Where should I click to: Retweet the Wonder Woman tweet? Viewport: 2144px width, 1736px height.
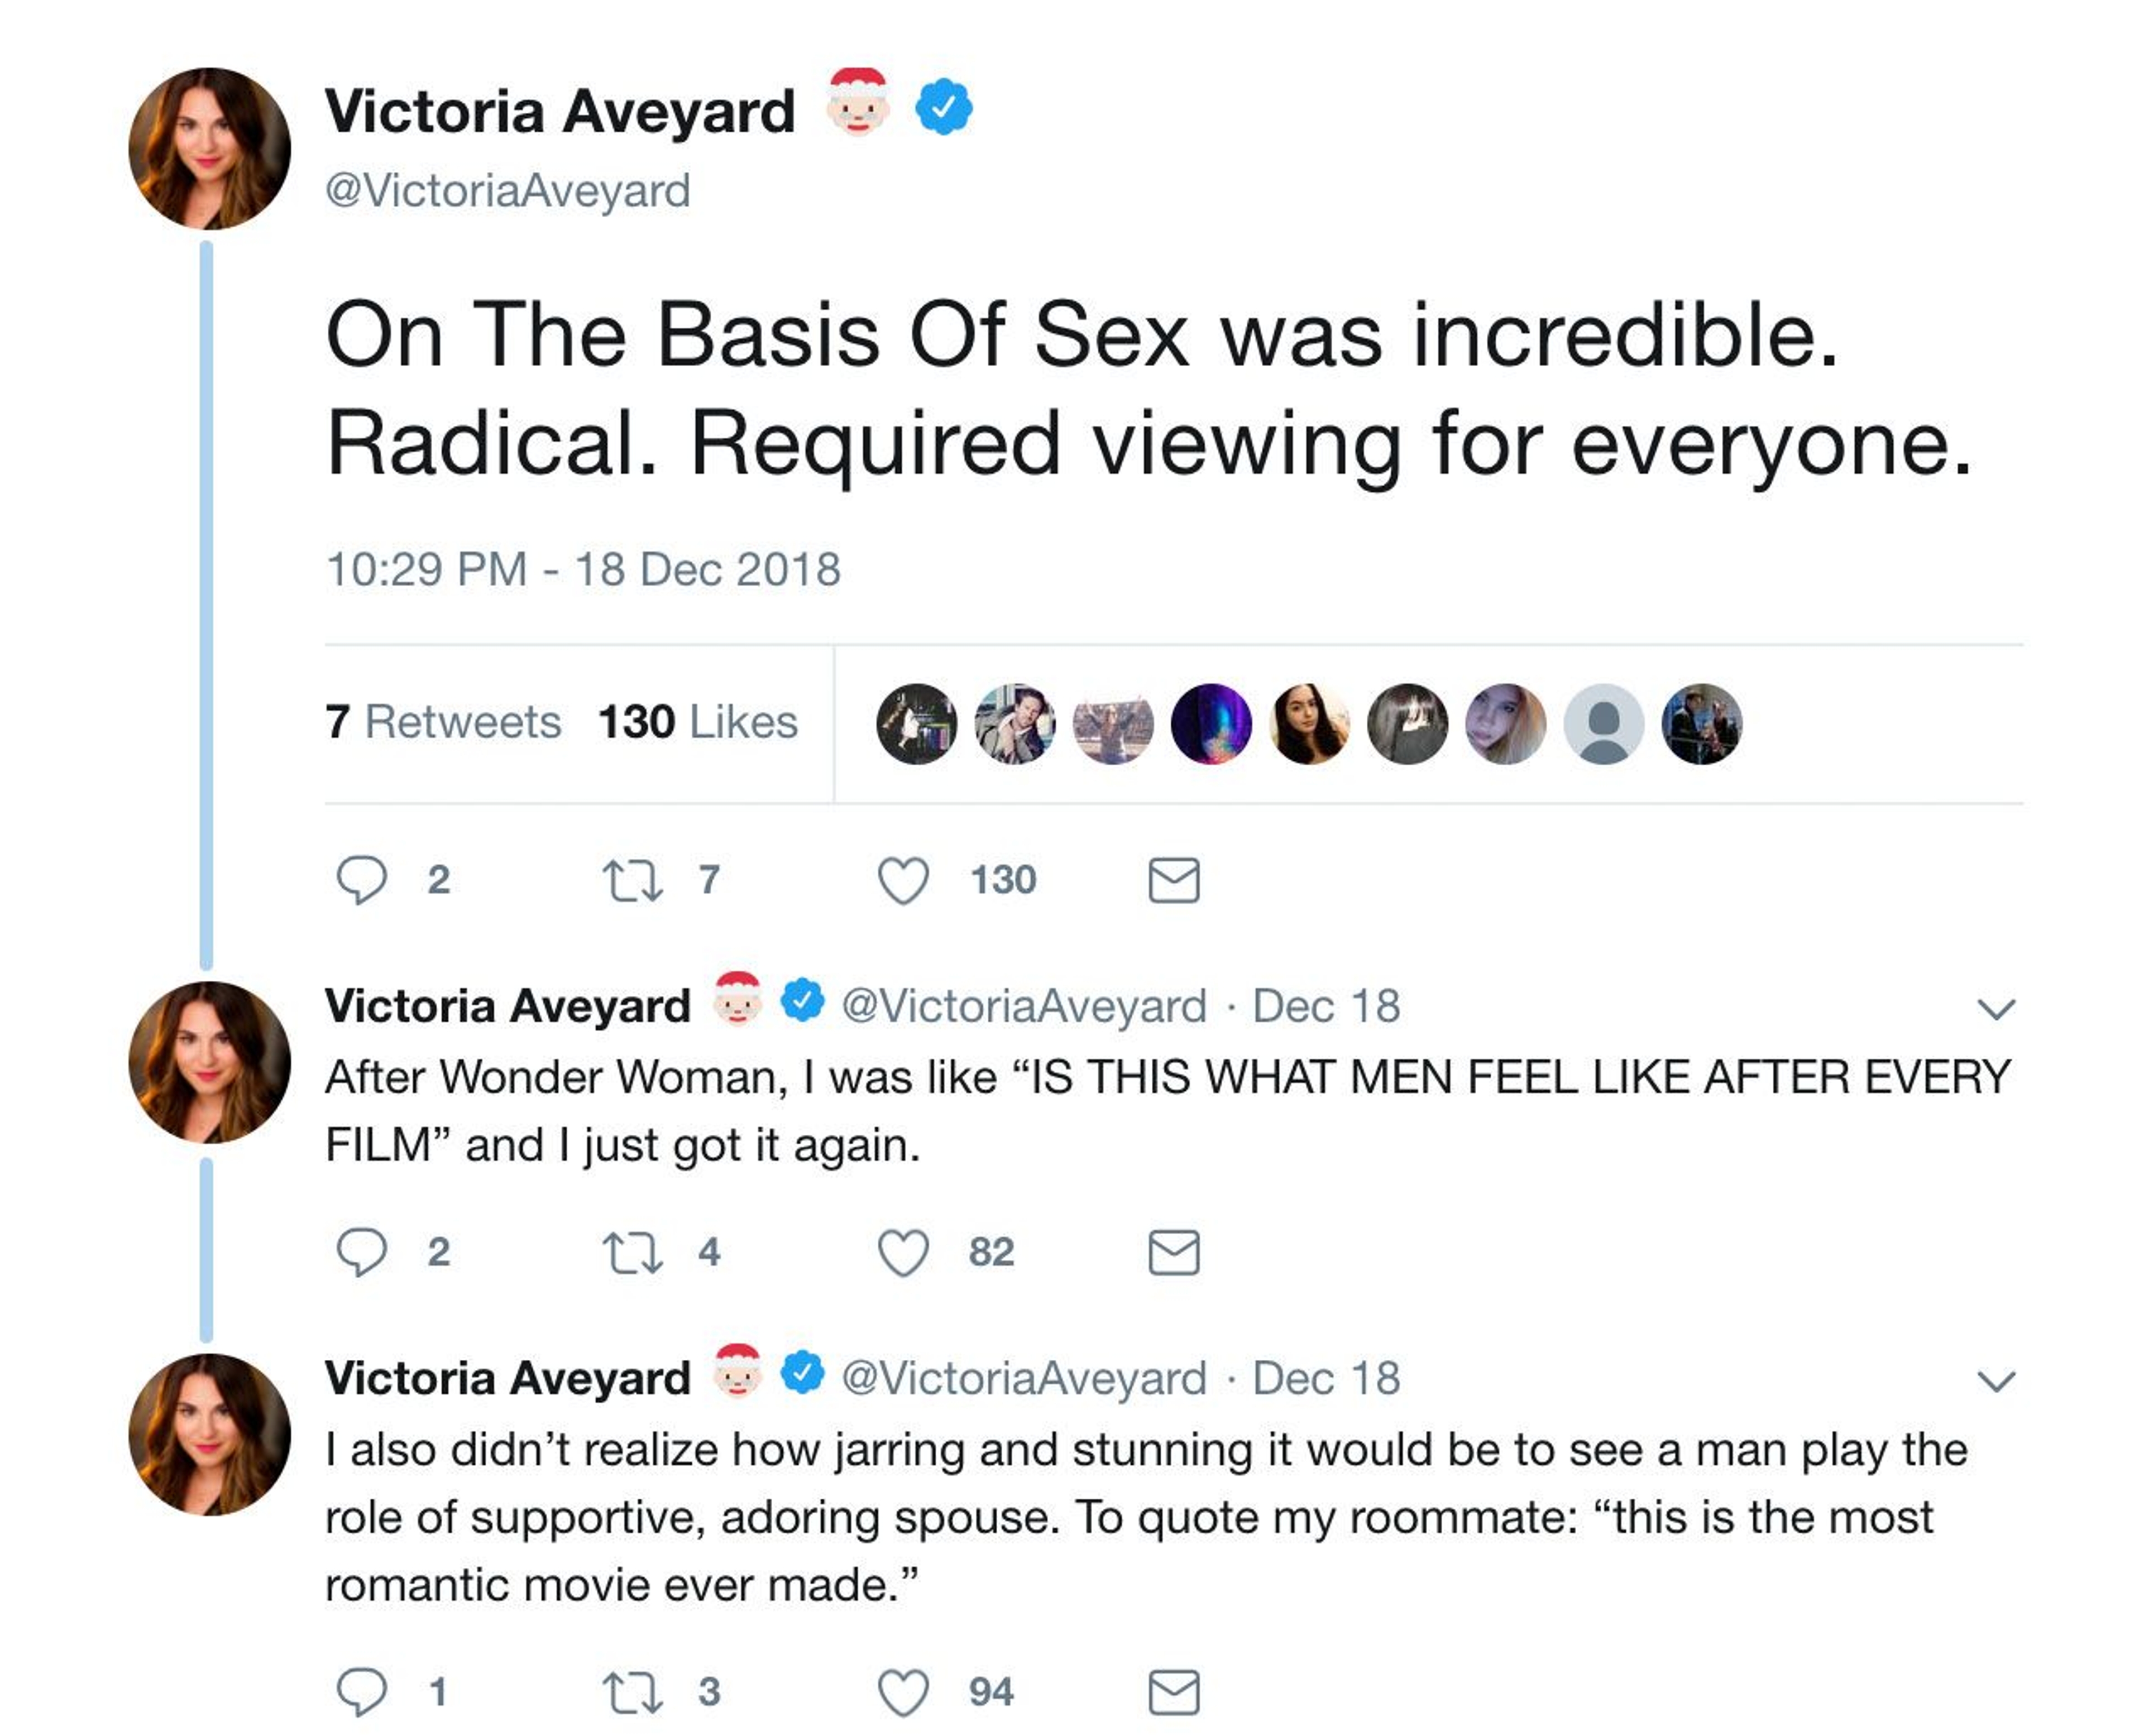632,1252
